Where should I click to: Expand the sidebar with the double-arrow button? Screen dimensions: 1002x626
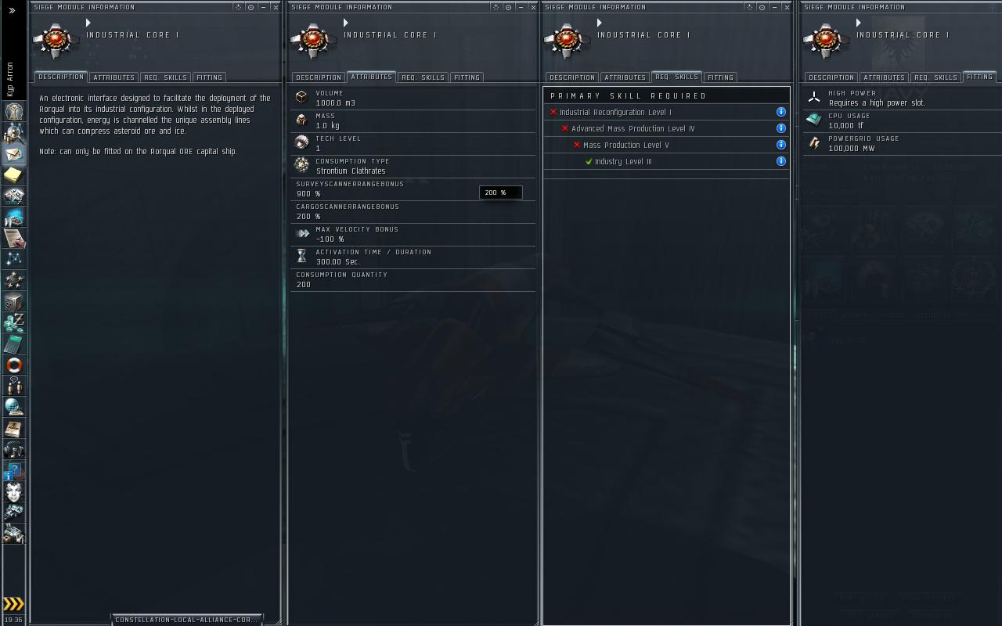click(12, 10)
